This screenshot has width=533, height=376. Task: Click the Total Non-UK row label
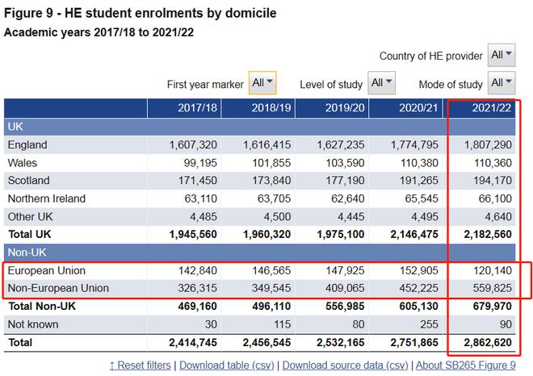42,306
